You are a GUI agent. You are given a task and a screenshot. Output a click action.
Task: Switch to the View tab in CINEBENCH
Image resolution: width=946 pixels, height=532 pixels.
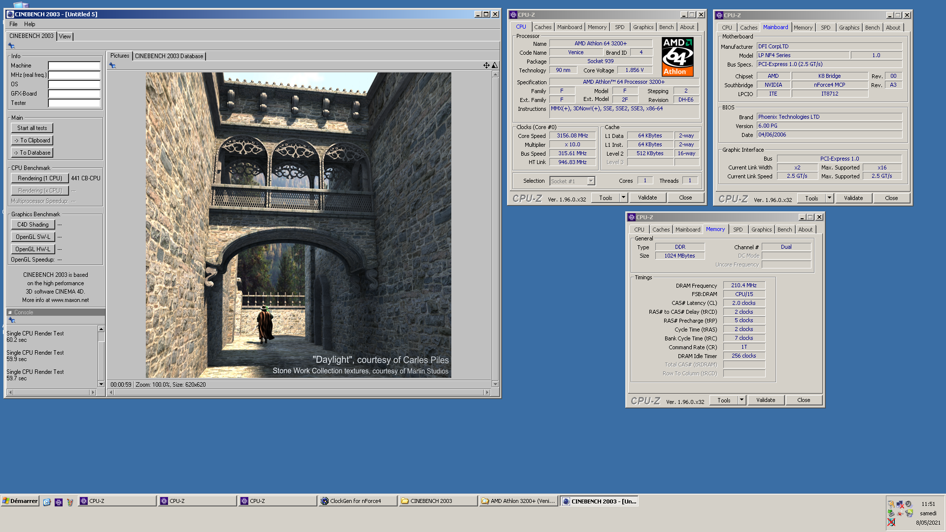65,36
